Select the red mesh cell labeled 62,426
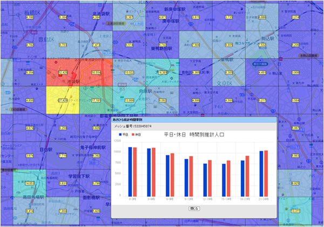This screenshot has width=324, height=227. pyautogui.click(x=63, y=72)
